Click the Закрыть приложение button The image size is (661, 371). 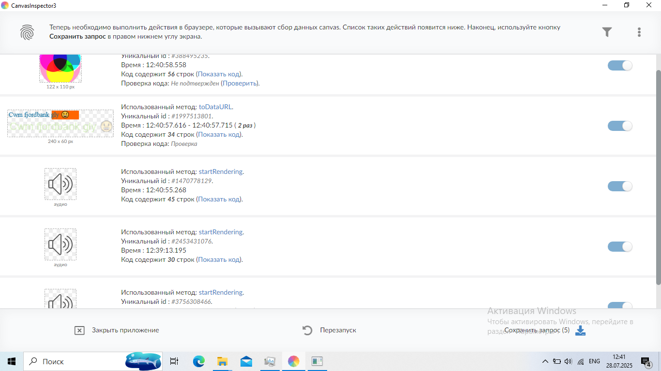click(125, 330)
